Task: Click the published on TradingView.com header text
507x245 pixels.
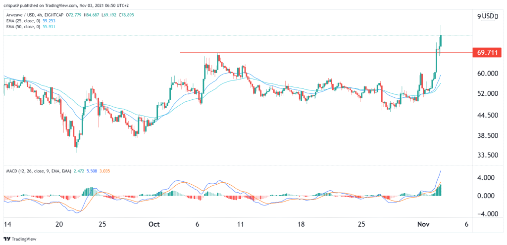Action: (48, 6)
